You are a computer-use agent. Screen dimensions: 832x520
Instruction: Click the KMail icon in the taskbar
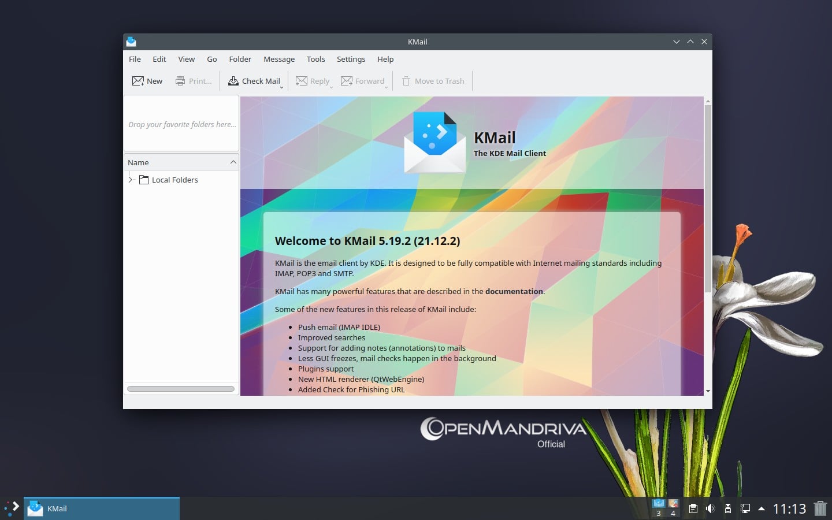coord(35,508)
